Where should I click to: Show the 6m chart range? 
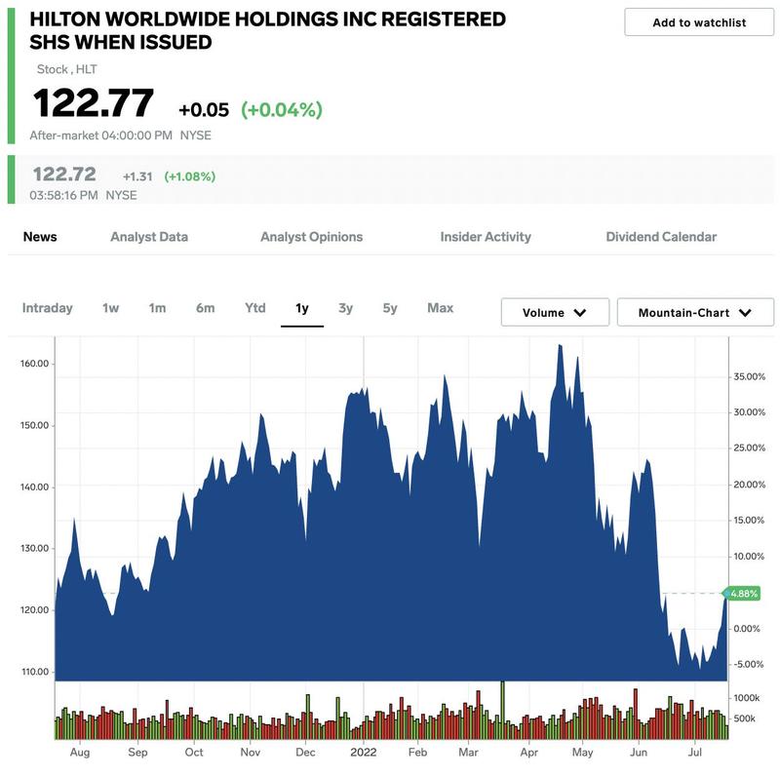[205, 308]
